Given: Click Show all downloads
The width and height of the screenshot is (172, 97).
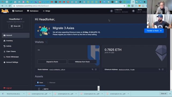Looking at the screenshot, I should coord(164,93).
